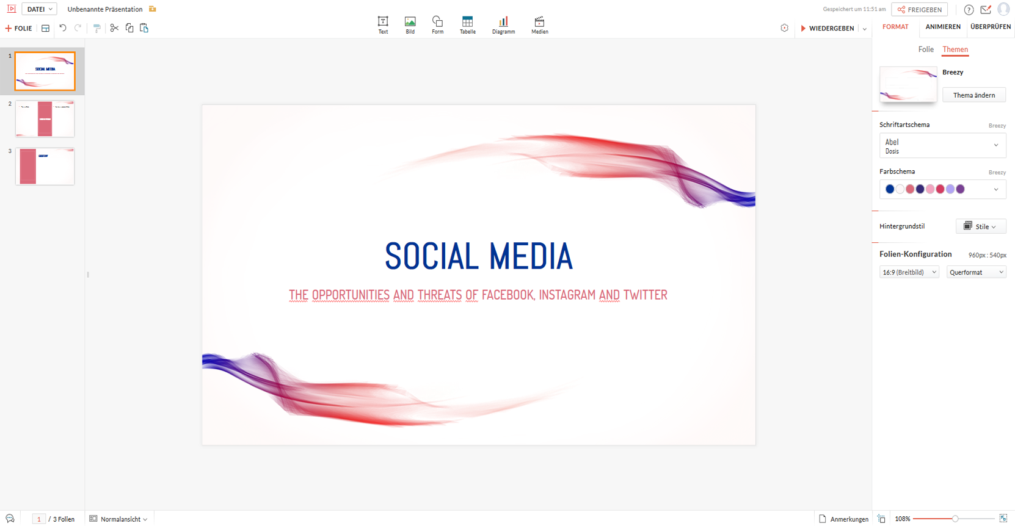Click the subtitle about Facebook, Instagram and Twitter
The image size is (1015, 526).
478,295
